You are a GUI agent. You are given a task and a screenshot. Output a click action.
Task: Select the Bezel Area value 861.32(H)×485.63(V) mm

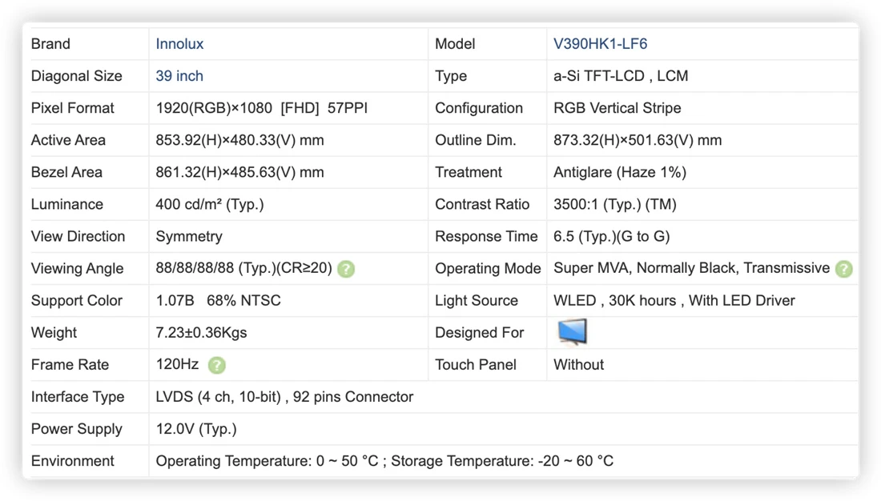[240, 172]
